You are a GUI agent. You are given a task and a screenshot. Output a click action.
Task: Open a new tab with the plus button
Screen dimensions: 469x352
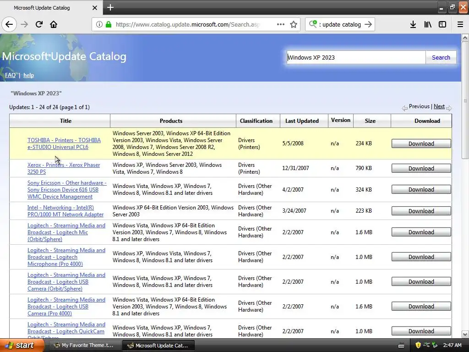[x=110, y=7]
